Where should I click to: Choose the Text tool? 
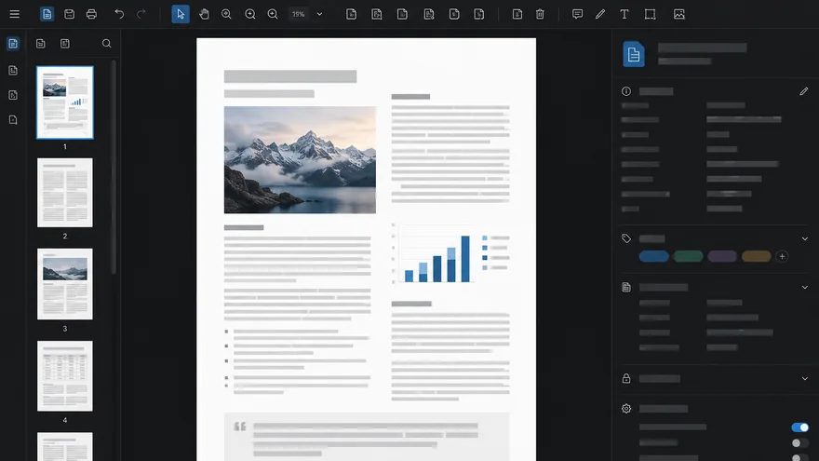[x=624, y=14]
